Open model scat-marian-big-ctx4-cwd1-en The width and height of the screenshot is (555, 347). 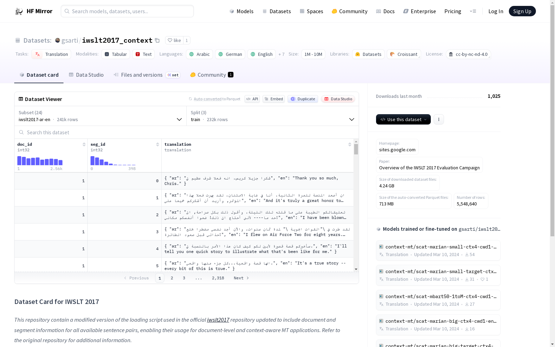coord(438,324)
